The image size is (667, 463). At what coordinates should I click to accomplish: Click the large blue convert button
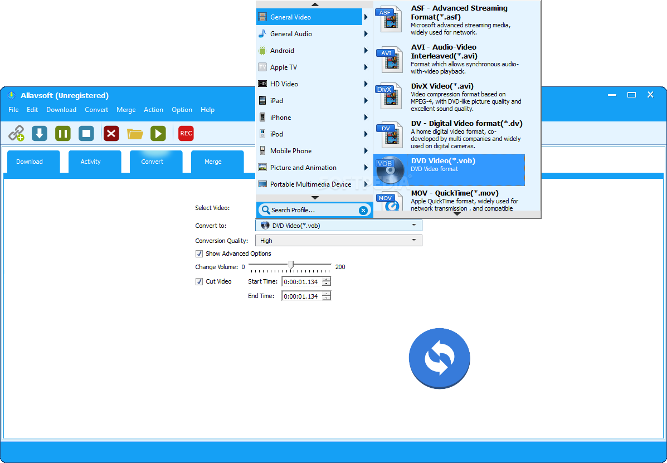[x=440, y=358]
